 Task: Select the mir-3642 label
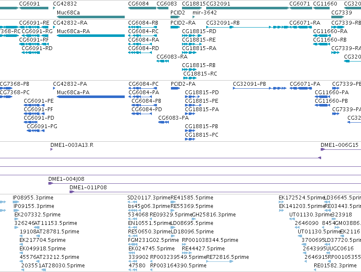click(x=204, y=12)
